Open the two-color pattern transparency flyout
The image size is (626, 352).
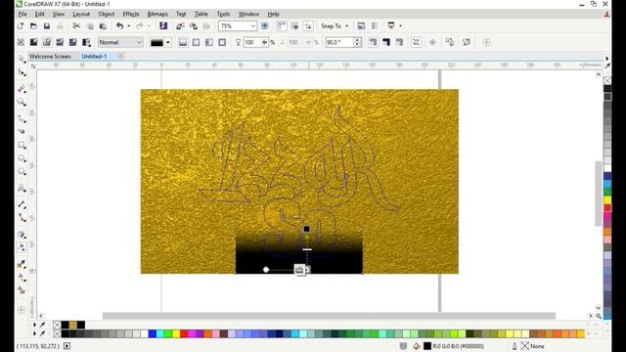coord(86,42)
